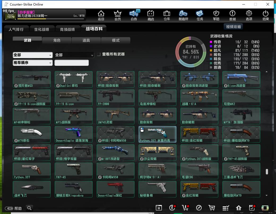Open the gift calendar icon in bottom bar
This screenshot has height=214, width=276.
pos(159,208)
